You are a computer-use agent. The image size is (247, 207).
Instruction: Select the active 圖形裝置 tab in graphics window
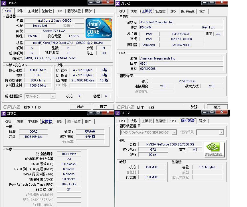[x=188, y=121]
